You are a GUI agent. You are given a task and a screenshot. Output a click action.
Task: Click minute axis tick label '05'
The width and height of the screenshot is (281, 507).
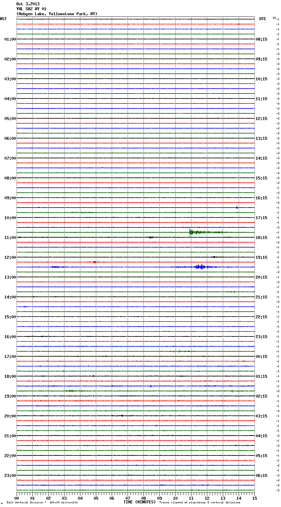96,498
